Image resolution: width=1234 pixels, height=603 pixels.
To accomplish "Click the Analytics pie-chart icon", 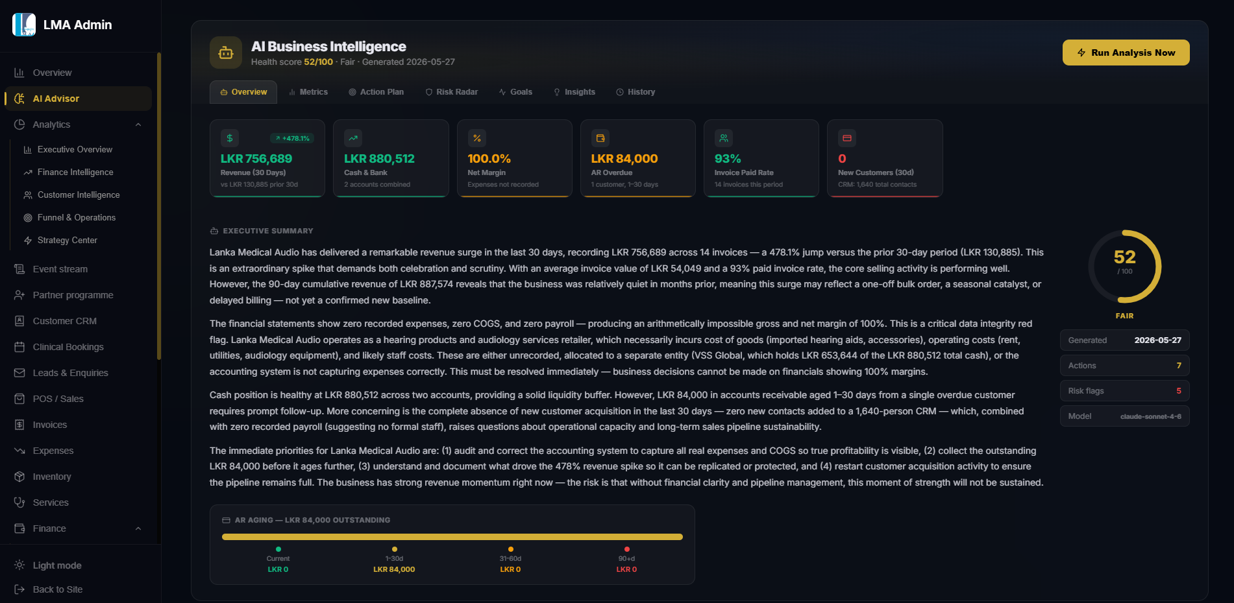I will tap(19, 124).
